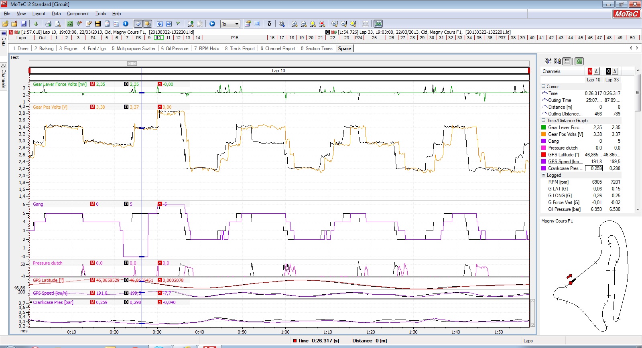The width and height of the screenshot is (642, 348).
Task: Open the Layout menu
Action: [x=39, y=14]
